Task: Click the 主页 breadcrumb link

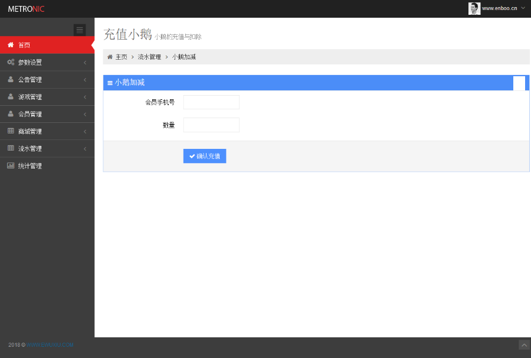Action: click(121, 57)
